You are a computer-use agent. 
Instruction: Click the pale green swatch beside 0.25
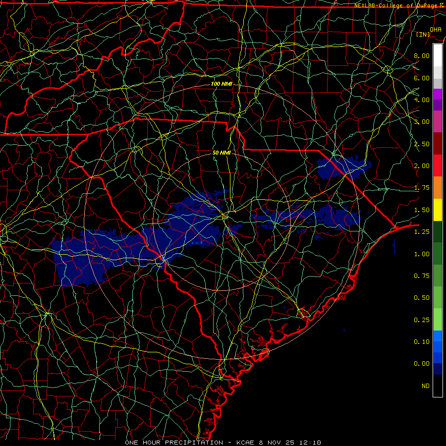[x=438, y=320]
